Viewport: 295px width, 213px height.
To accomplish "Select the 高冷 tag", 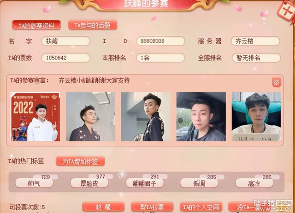I will (254, 183).
